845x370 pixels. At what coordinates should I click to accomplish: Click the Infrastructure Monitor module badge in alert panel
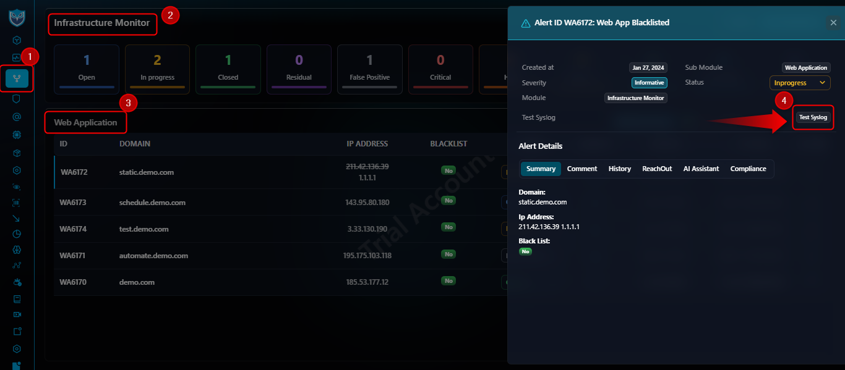636,98
